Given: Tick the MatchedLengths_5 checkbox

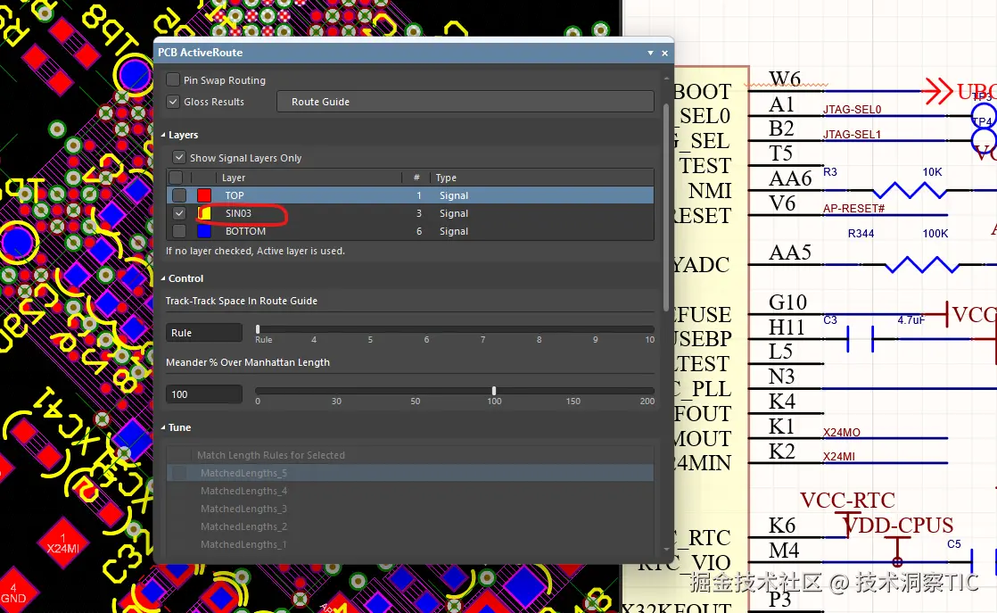Looking at the screenshot, I should pyautogui.click(x=180, y=473).
